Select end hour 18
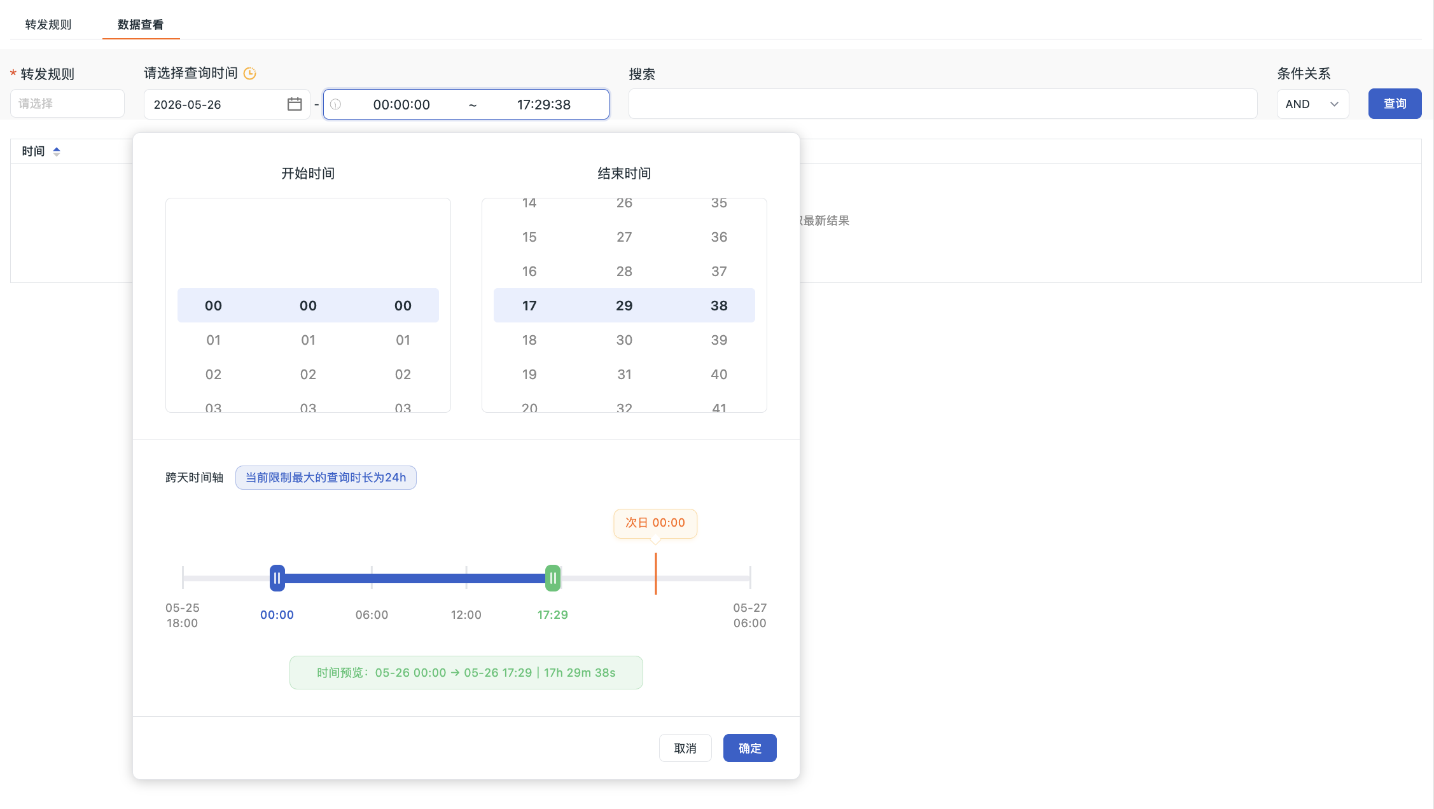The height and width of the screenshot is (809, 1434). coord(529,340)
